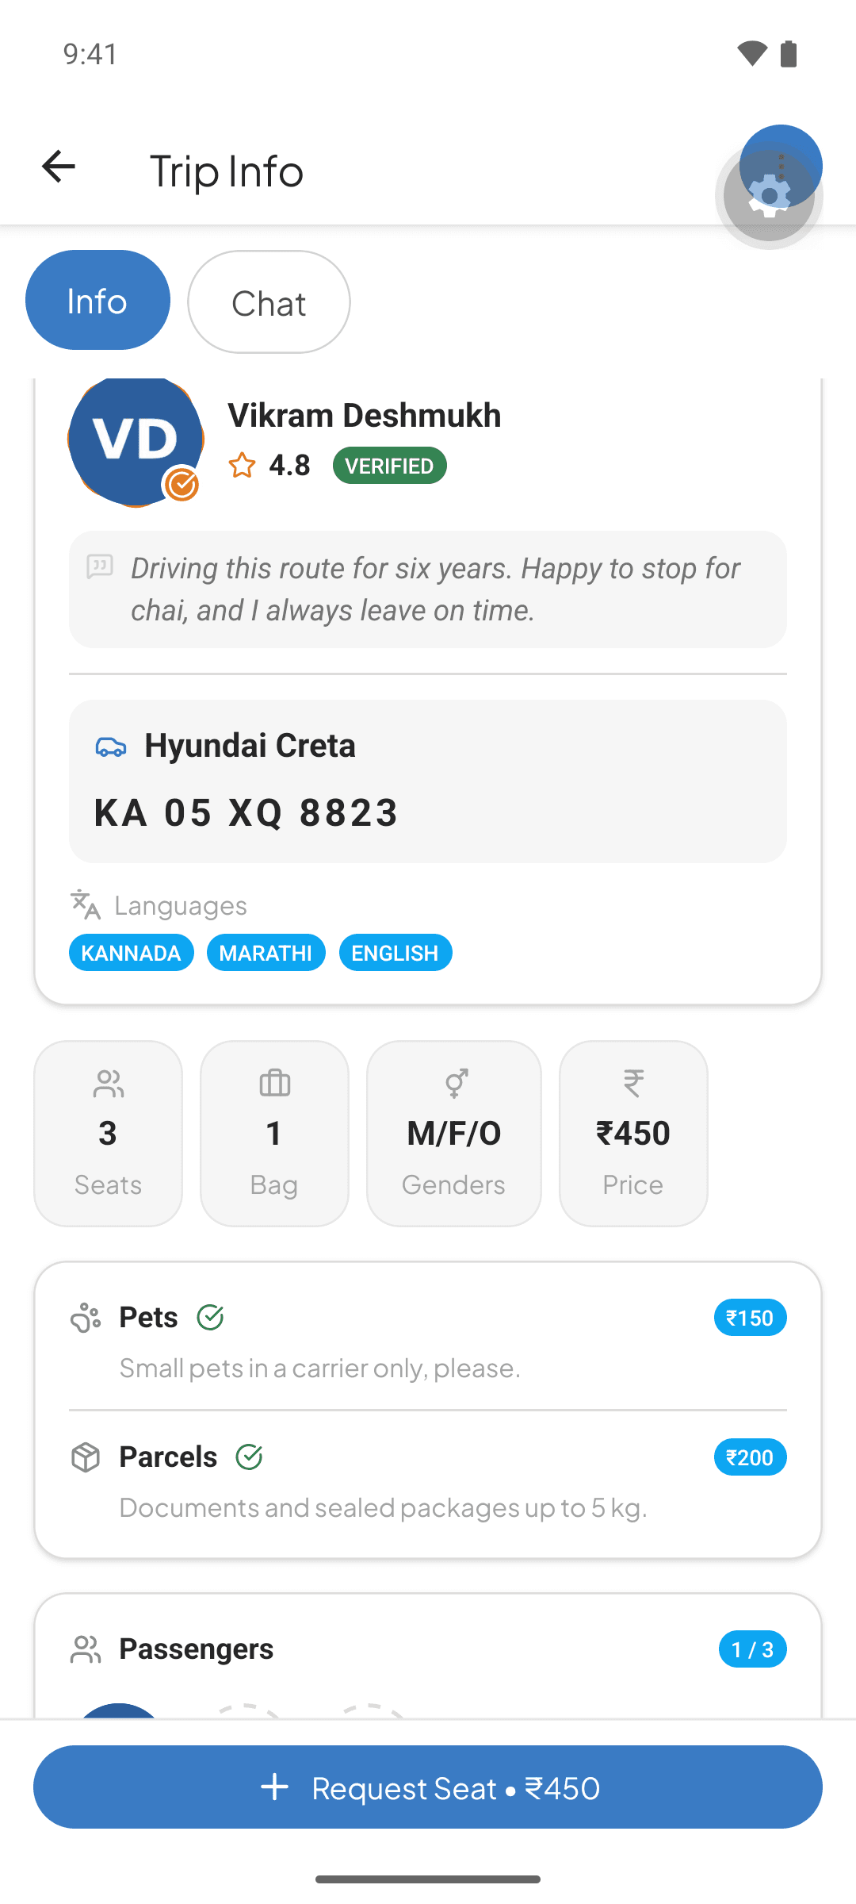856x1904 pixels.
Task: Open the settings gear icon
Action: [x=769, y=196]
